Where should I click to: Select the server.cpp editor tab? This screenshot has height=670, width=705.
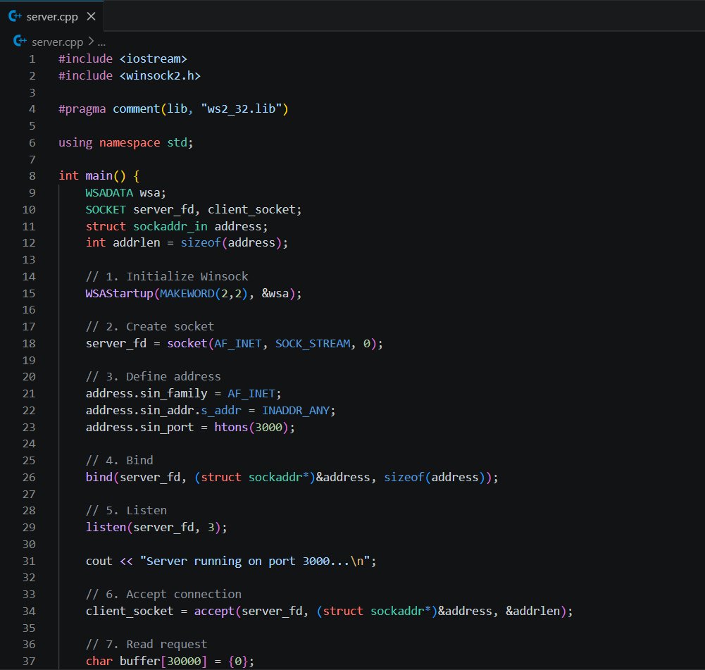[52, 17]
